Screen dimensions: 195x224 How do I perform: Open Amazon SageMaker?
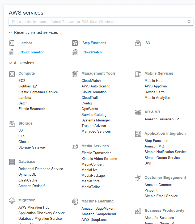coord(97,208)
